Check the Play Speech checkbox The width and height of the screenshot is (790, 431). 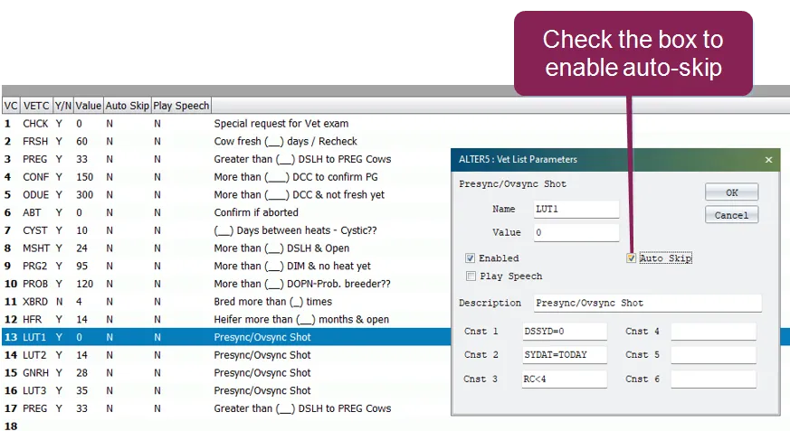click(x=471, y=276)
